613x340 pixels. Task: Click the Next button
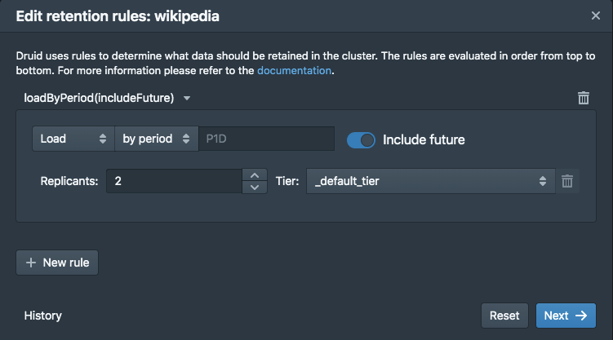point(566,316)
